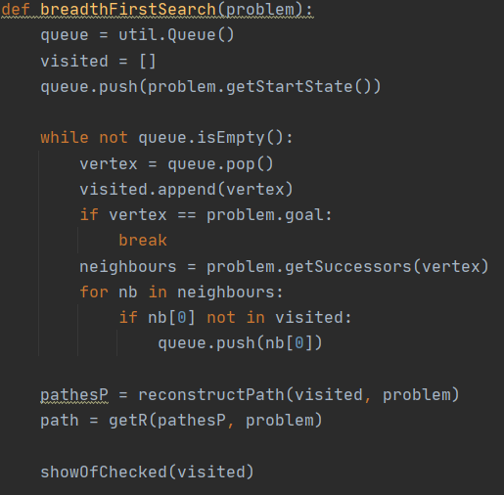Click the getR function call

point(128,421)
